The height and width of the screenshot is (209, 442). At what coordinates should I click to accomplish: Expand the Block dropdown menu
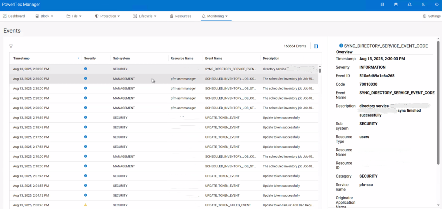44,16
